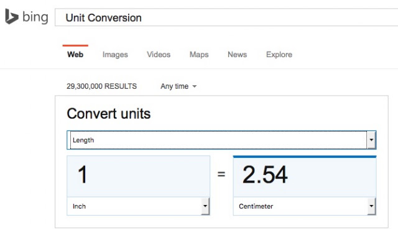Switch to the Images tab
The width and height of the screenshot is (398, 233).
(115, 55)
